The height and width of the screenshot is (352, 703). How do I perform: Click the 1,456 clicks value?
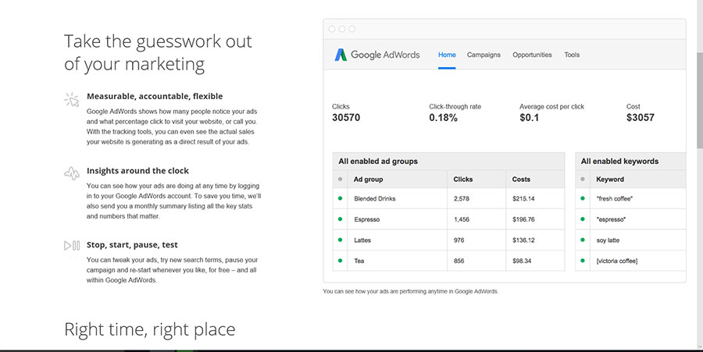pos(462,219)
